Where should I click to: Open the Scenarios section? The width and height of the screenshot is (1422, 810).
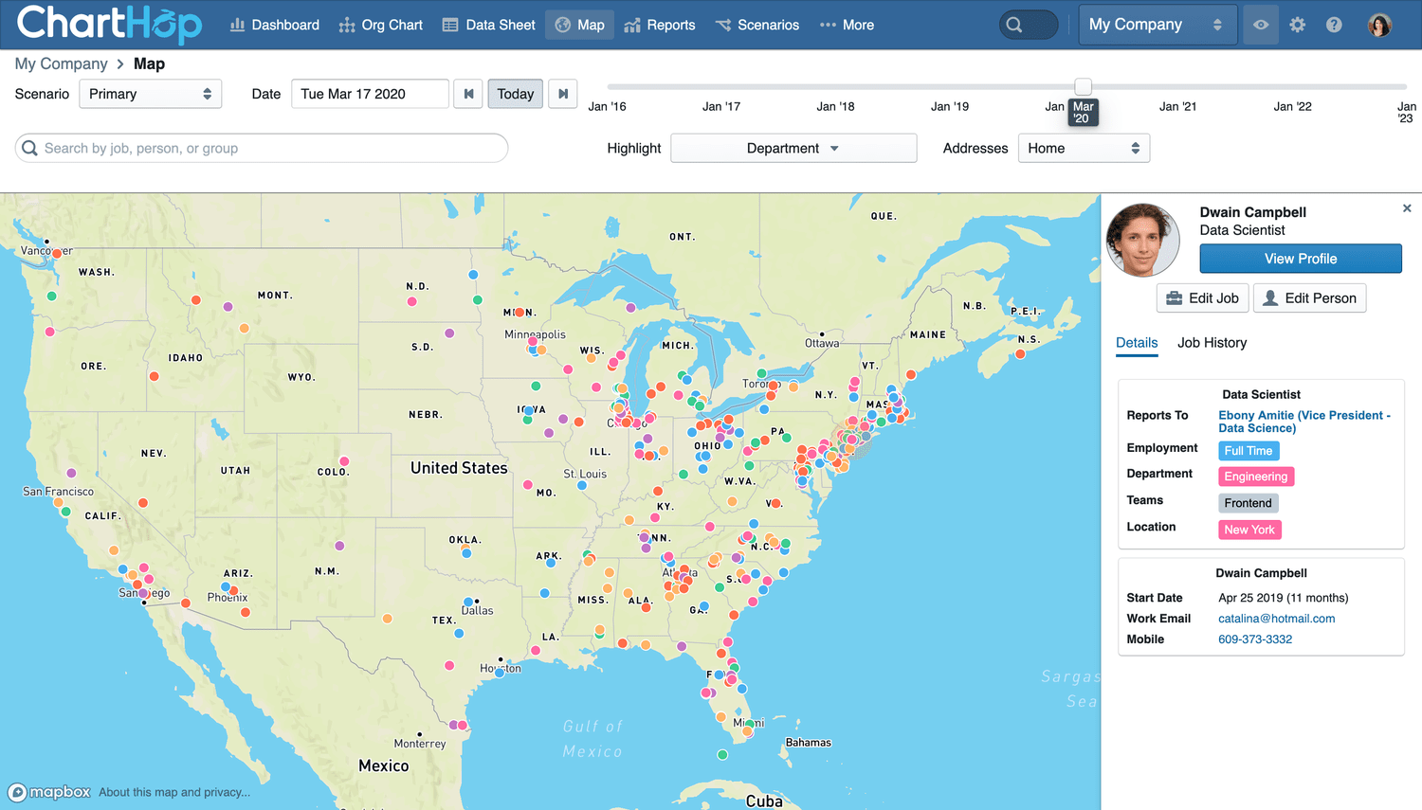click(x=757, y=25)
